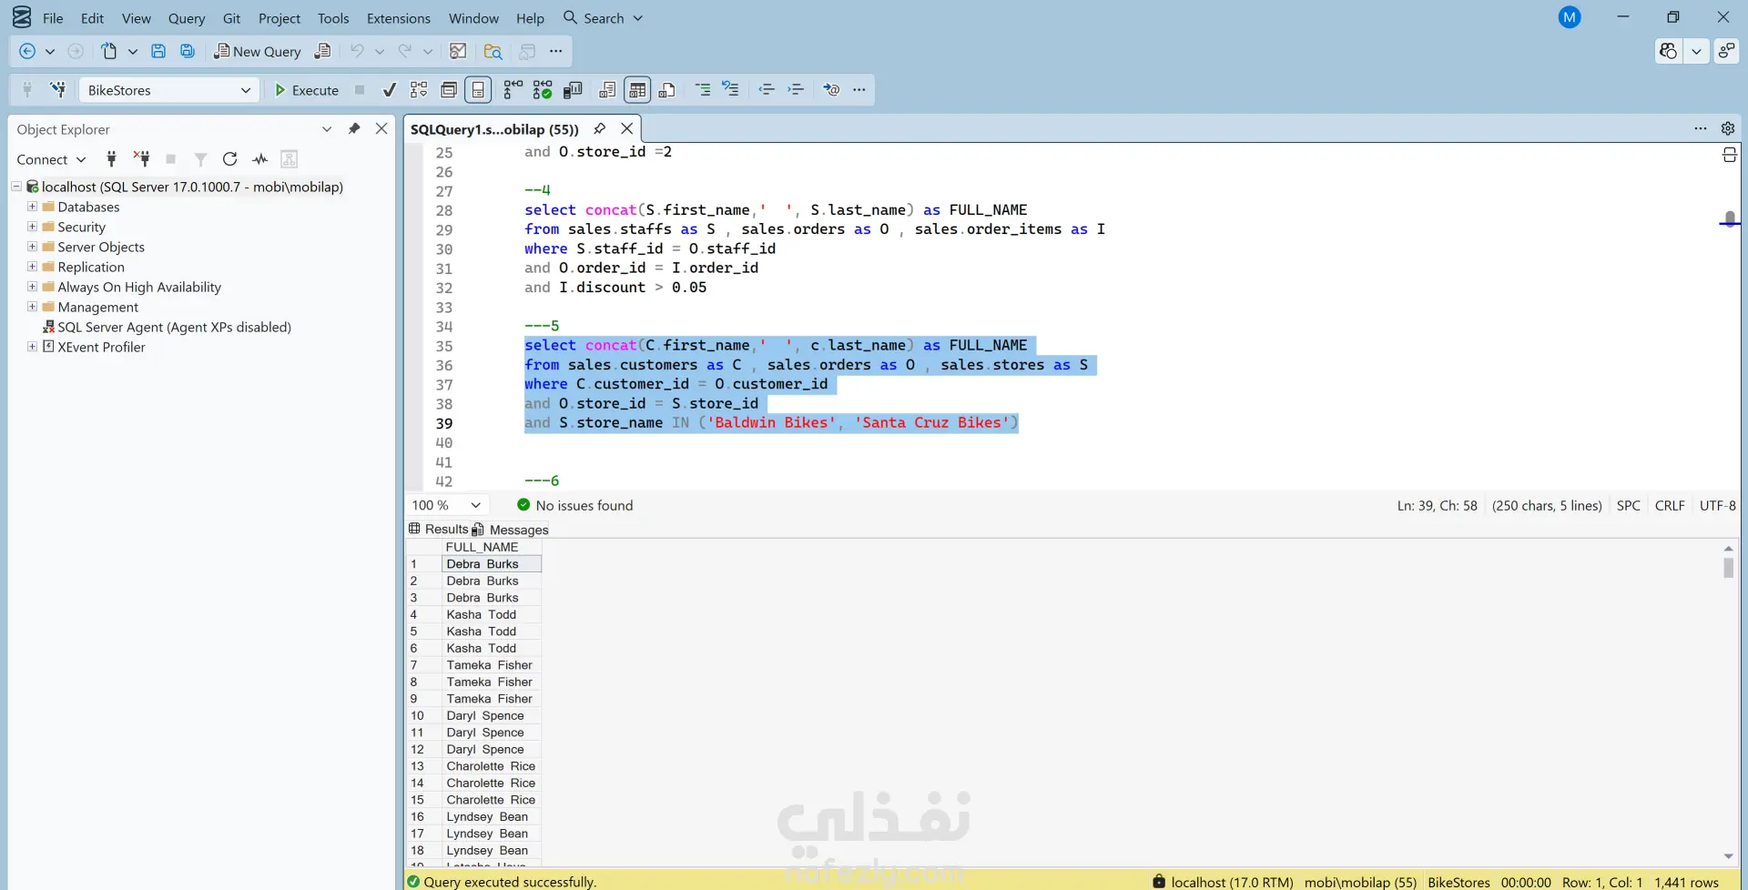The image size is (1748, 890).
Task: Toggle Results to Grid output mode
Action: pos(637,89)
